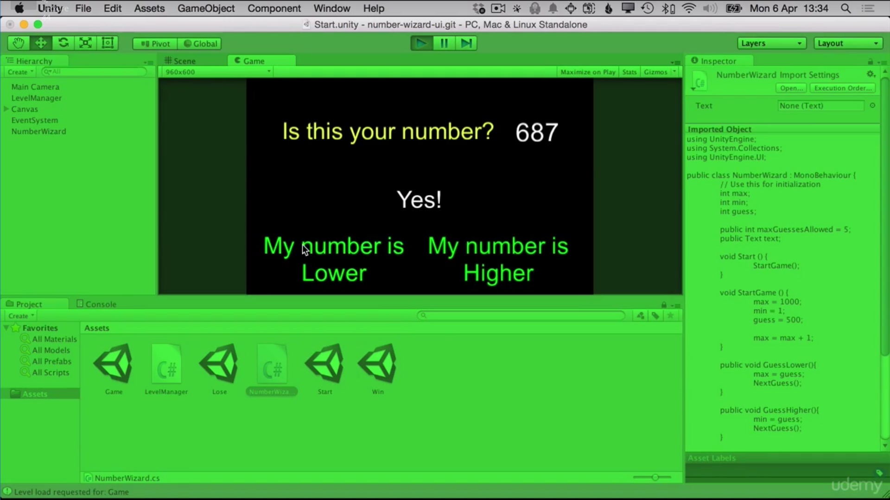Open the Gizmos arrow dropdown

coord(675,72)
